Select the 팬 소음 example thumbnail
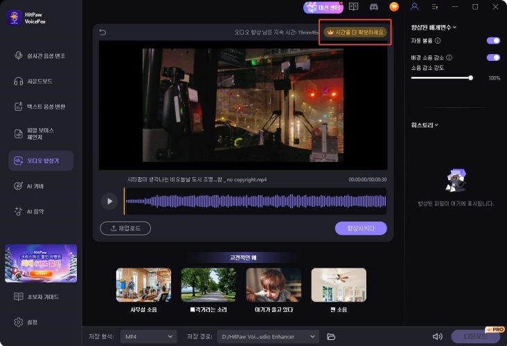This screenshot has height=346, width=507. pyautogui.click(x=339, y=284)
